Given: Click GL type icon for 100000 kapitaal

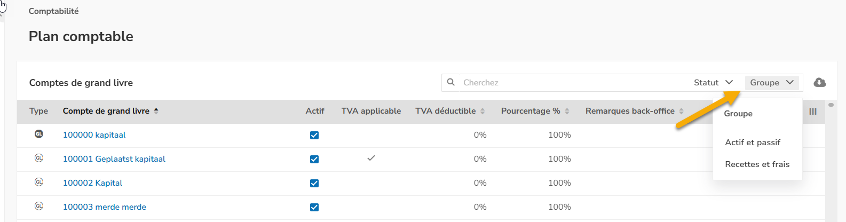Looking at the screenshot, I should point(39,134).
